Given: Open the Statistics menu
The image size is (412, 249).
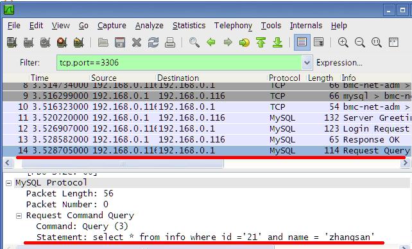Looking at the screenshot, I should (189, 26).
